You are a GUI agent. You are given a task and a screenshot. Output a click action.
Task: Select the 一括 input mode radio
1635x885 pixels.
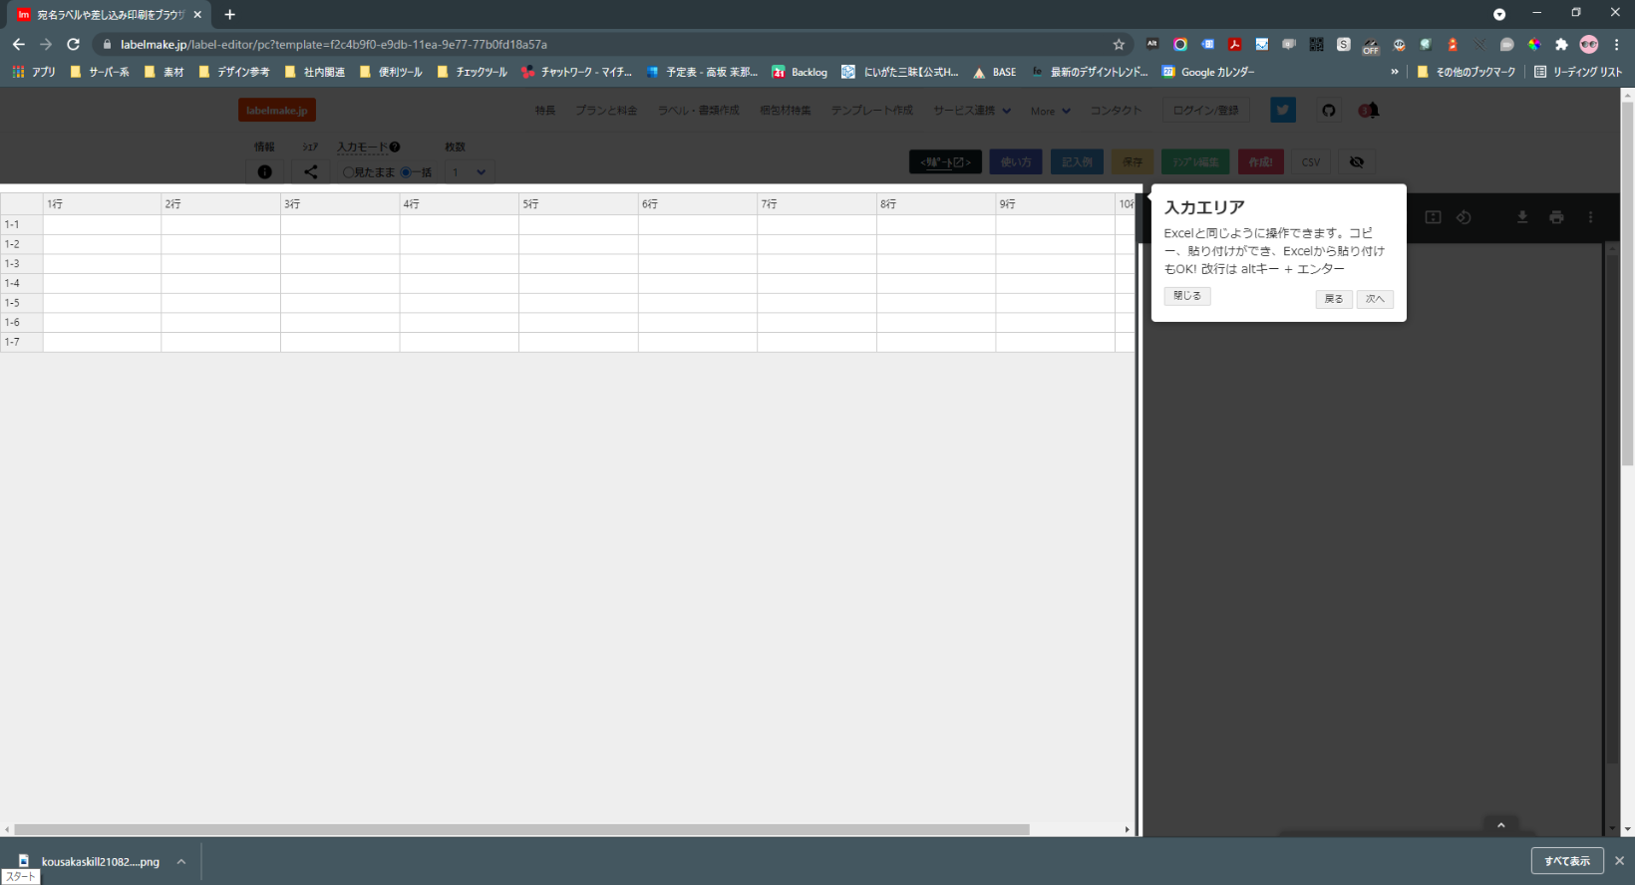[406, 172]
